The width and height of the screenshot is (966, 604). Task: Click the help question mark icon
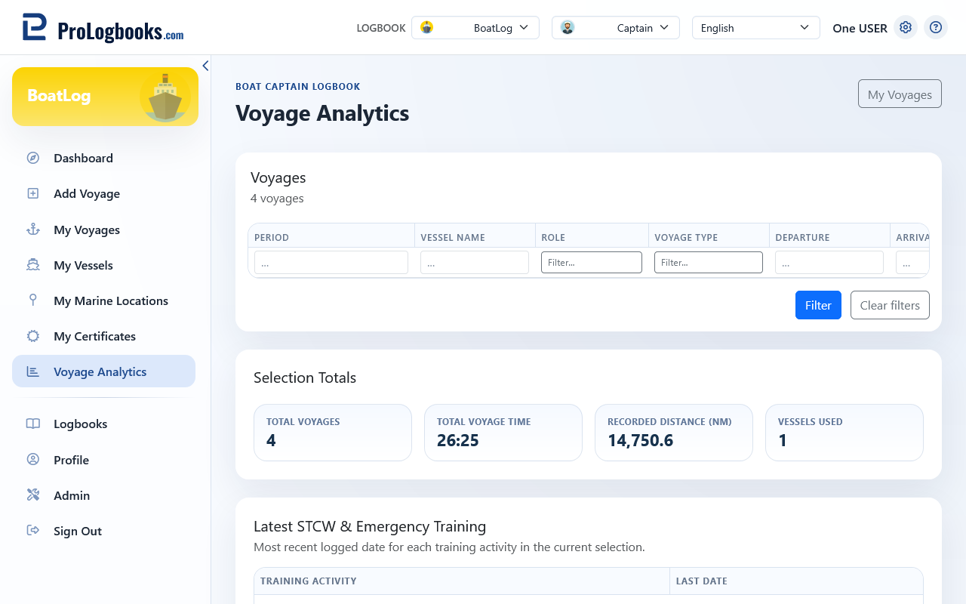click(x=936, y=27)
